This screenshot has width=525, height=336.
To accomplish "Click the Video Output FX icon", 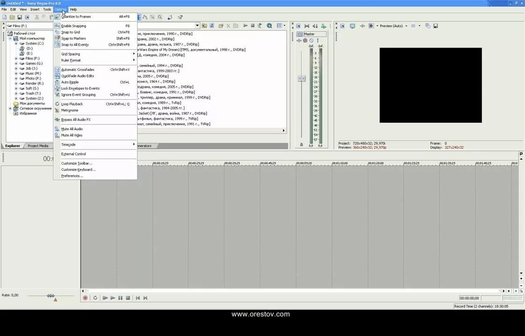I will (362, 26).
